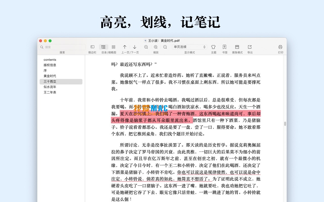Image resolution: width=324 pixels, height=202 pixels.
Task: Toggle the 侧边栏 sidebar icon
Action: [x=92, y=47]
